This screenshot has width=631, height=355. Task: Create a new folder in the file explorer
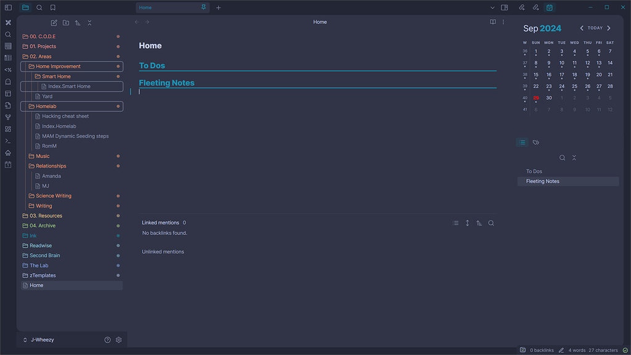click(x=66, y=22)
